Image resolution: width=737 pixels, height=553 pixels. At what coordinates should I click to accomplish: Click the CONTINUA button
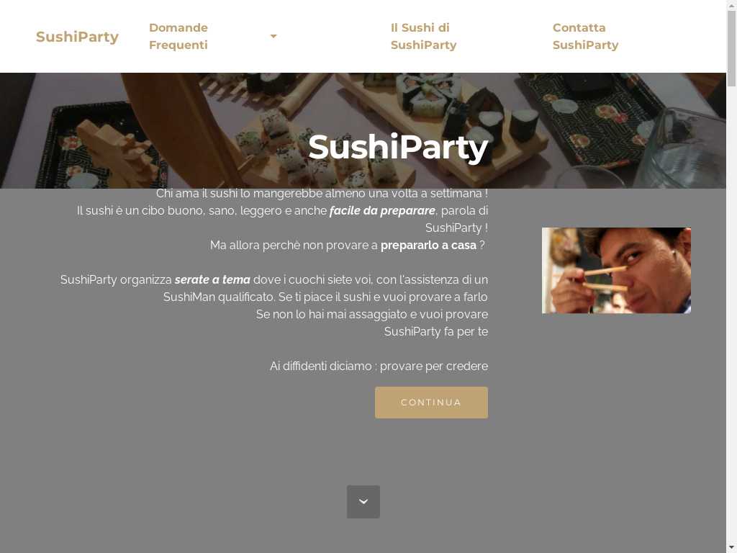click(431, 403)
